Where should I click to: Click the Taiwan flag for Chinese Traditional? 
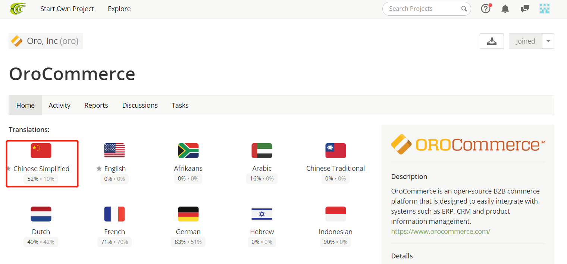pyautogui.click(x=336, y=151)
